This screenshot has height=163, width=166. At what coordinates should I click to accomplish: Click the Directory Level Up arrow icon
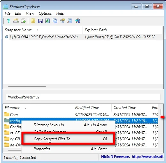pyautogui.click(x=9, y=21)
